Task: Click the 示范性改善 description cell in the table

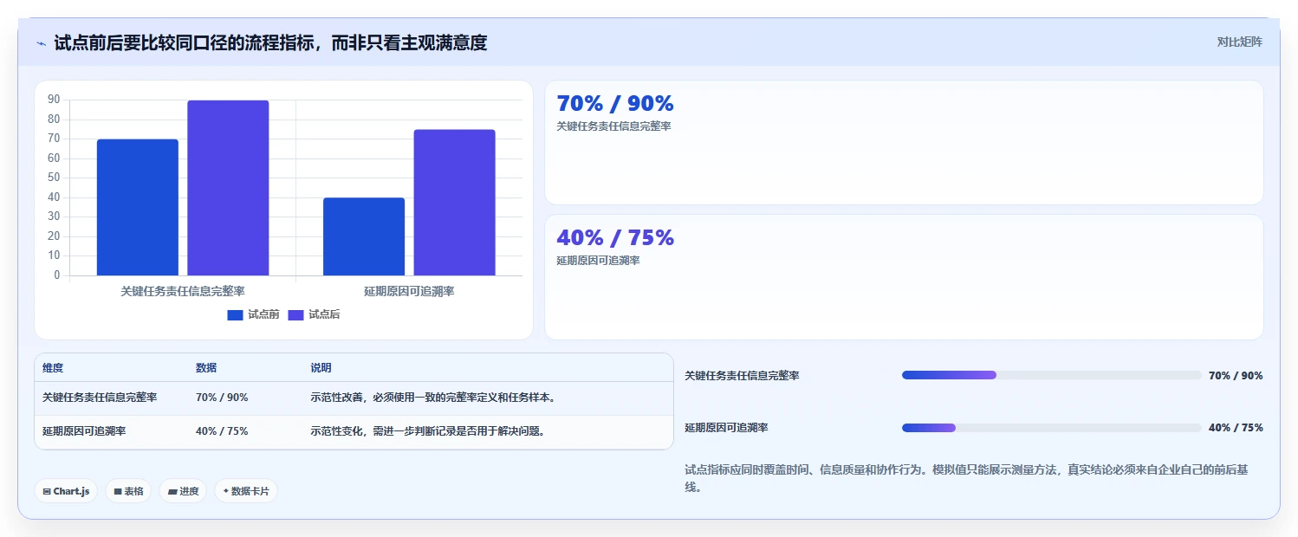Action: tap(433, 398)
